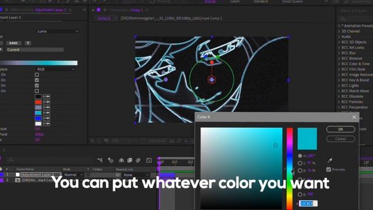Select the S saturation radio button
This screenshot has width=373, height=210.
coord(300,163)
